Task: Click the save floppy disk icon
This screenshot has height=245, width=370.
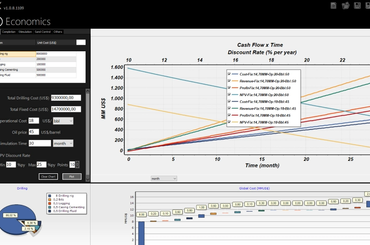Action: click(358, 6)
